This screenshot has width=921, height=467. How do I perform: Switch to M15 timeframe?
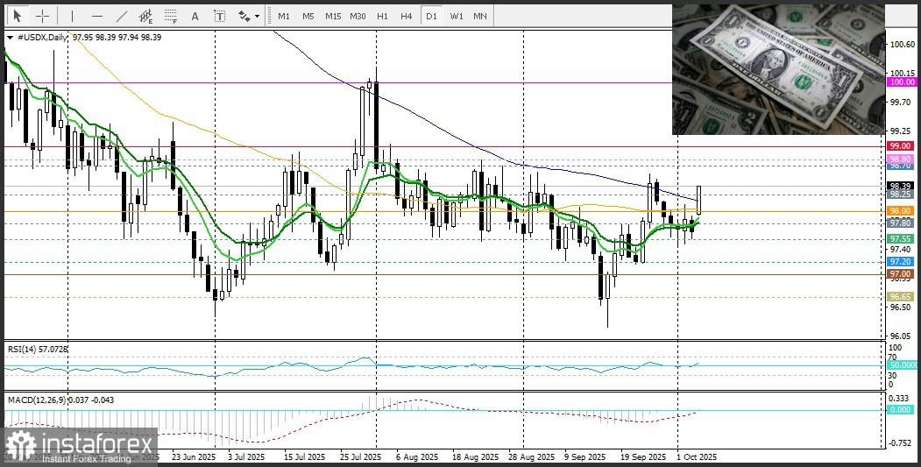click(x=333, y=16)
